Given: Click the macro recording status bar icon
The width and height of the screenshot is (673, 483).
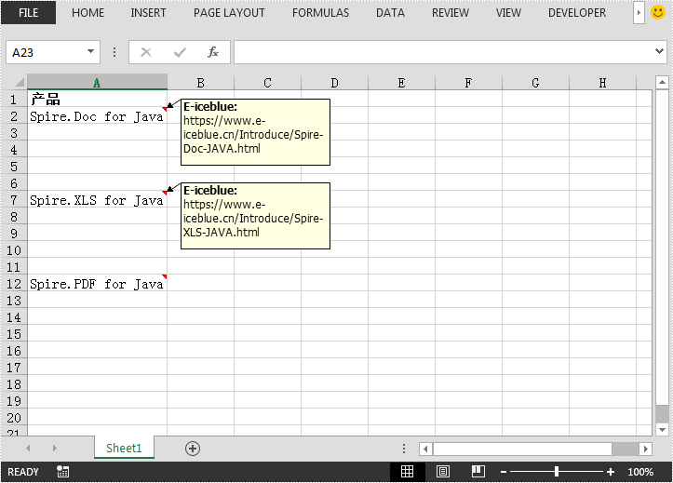Looking at the screenshot, I should tap(62, 472).
